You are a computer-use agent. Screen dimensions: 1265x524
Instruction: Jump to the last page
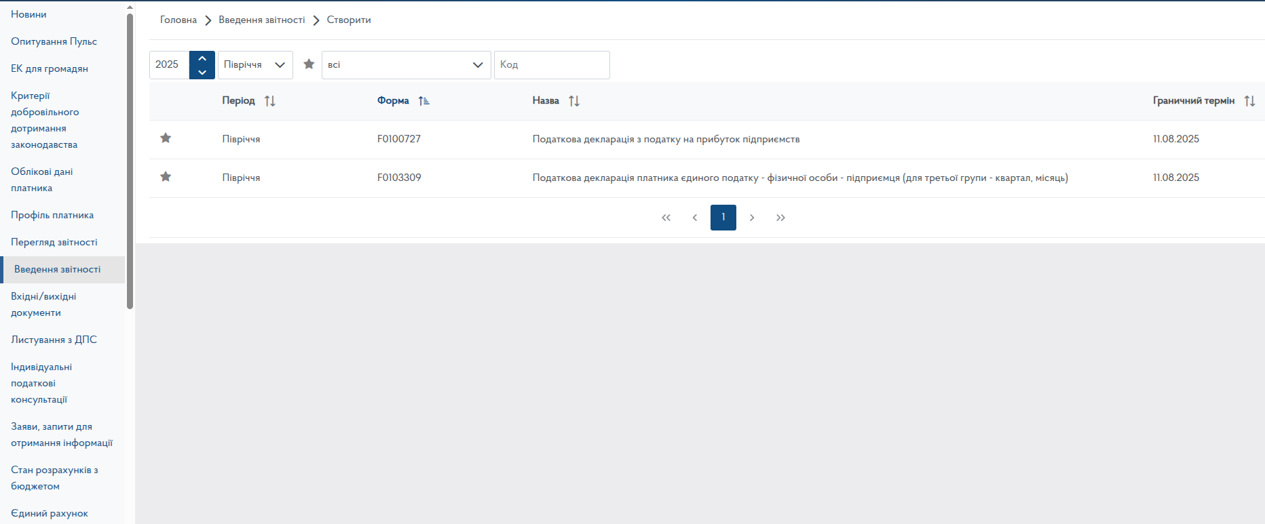(x=780, y=218)
